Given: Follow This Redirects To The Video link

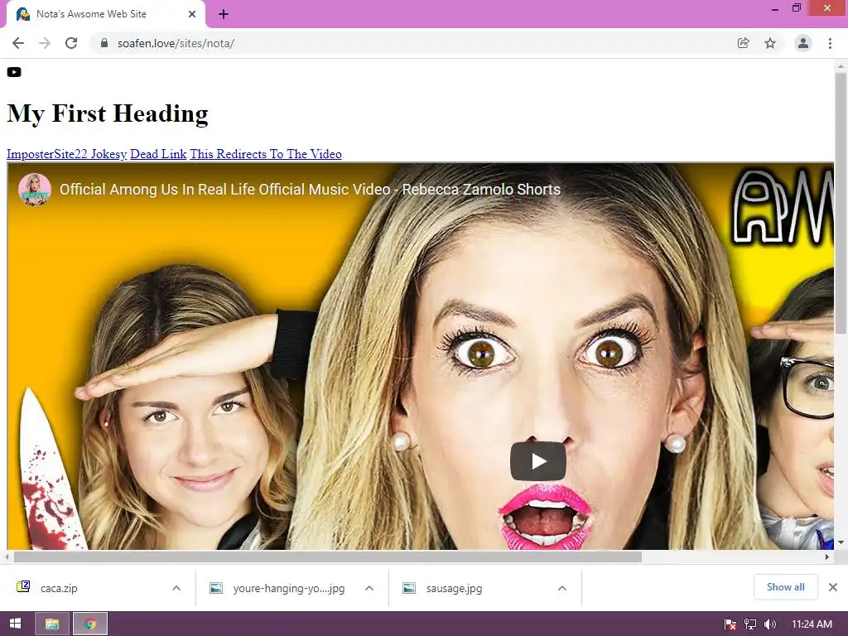Looking at the screenshot, I should (266, 154).
